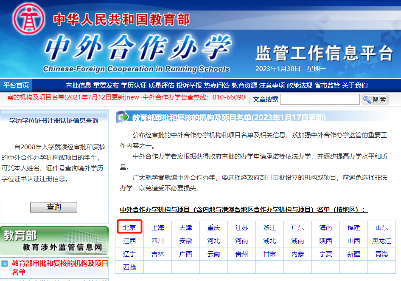
Task: Click the 查询 query button
Action: tap(53, 207)
